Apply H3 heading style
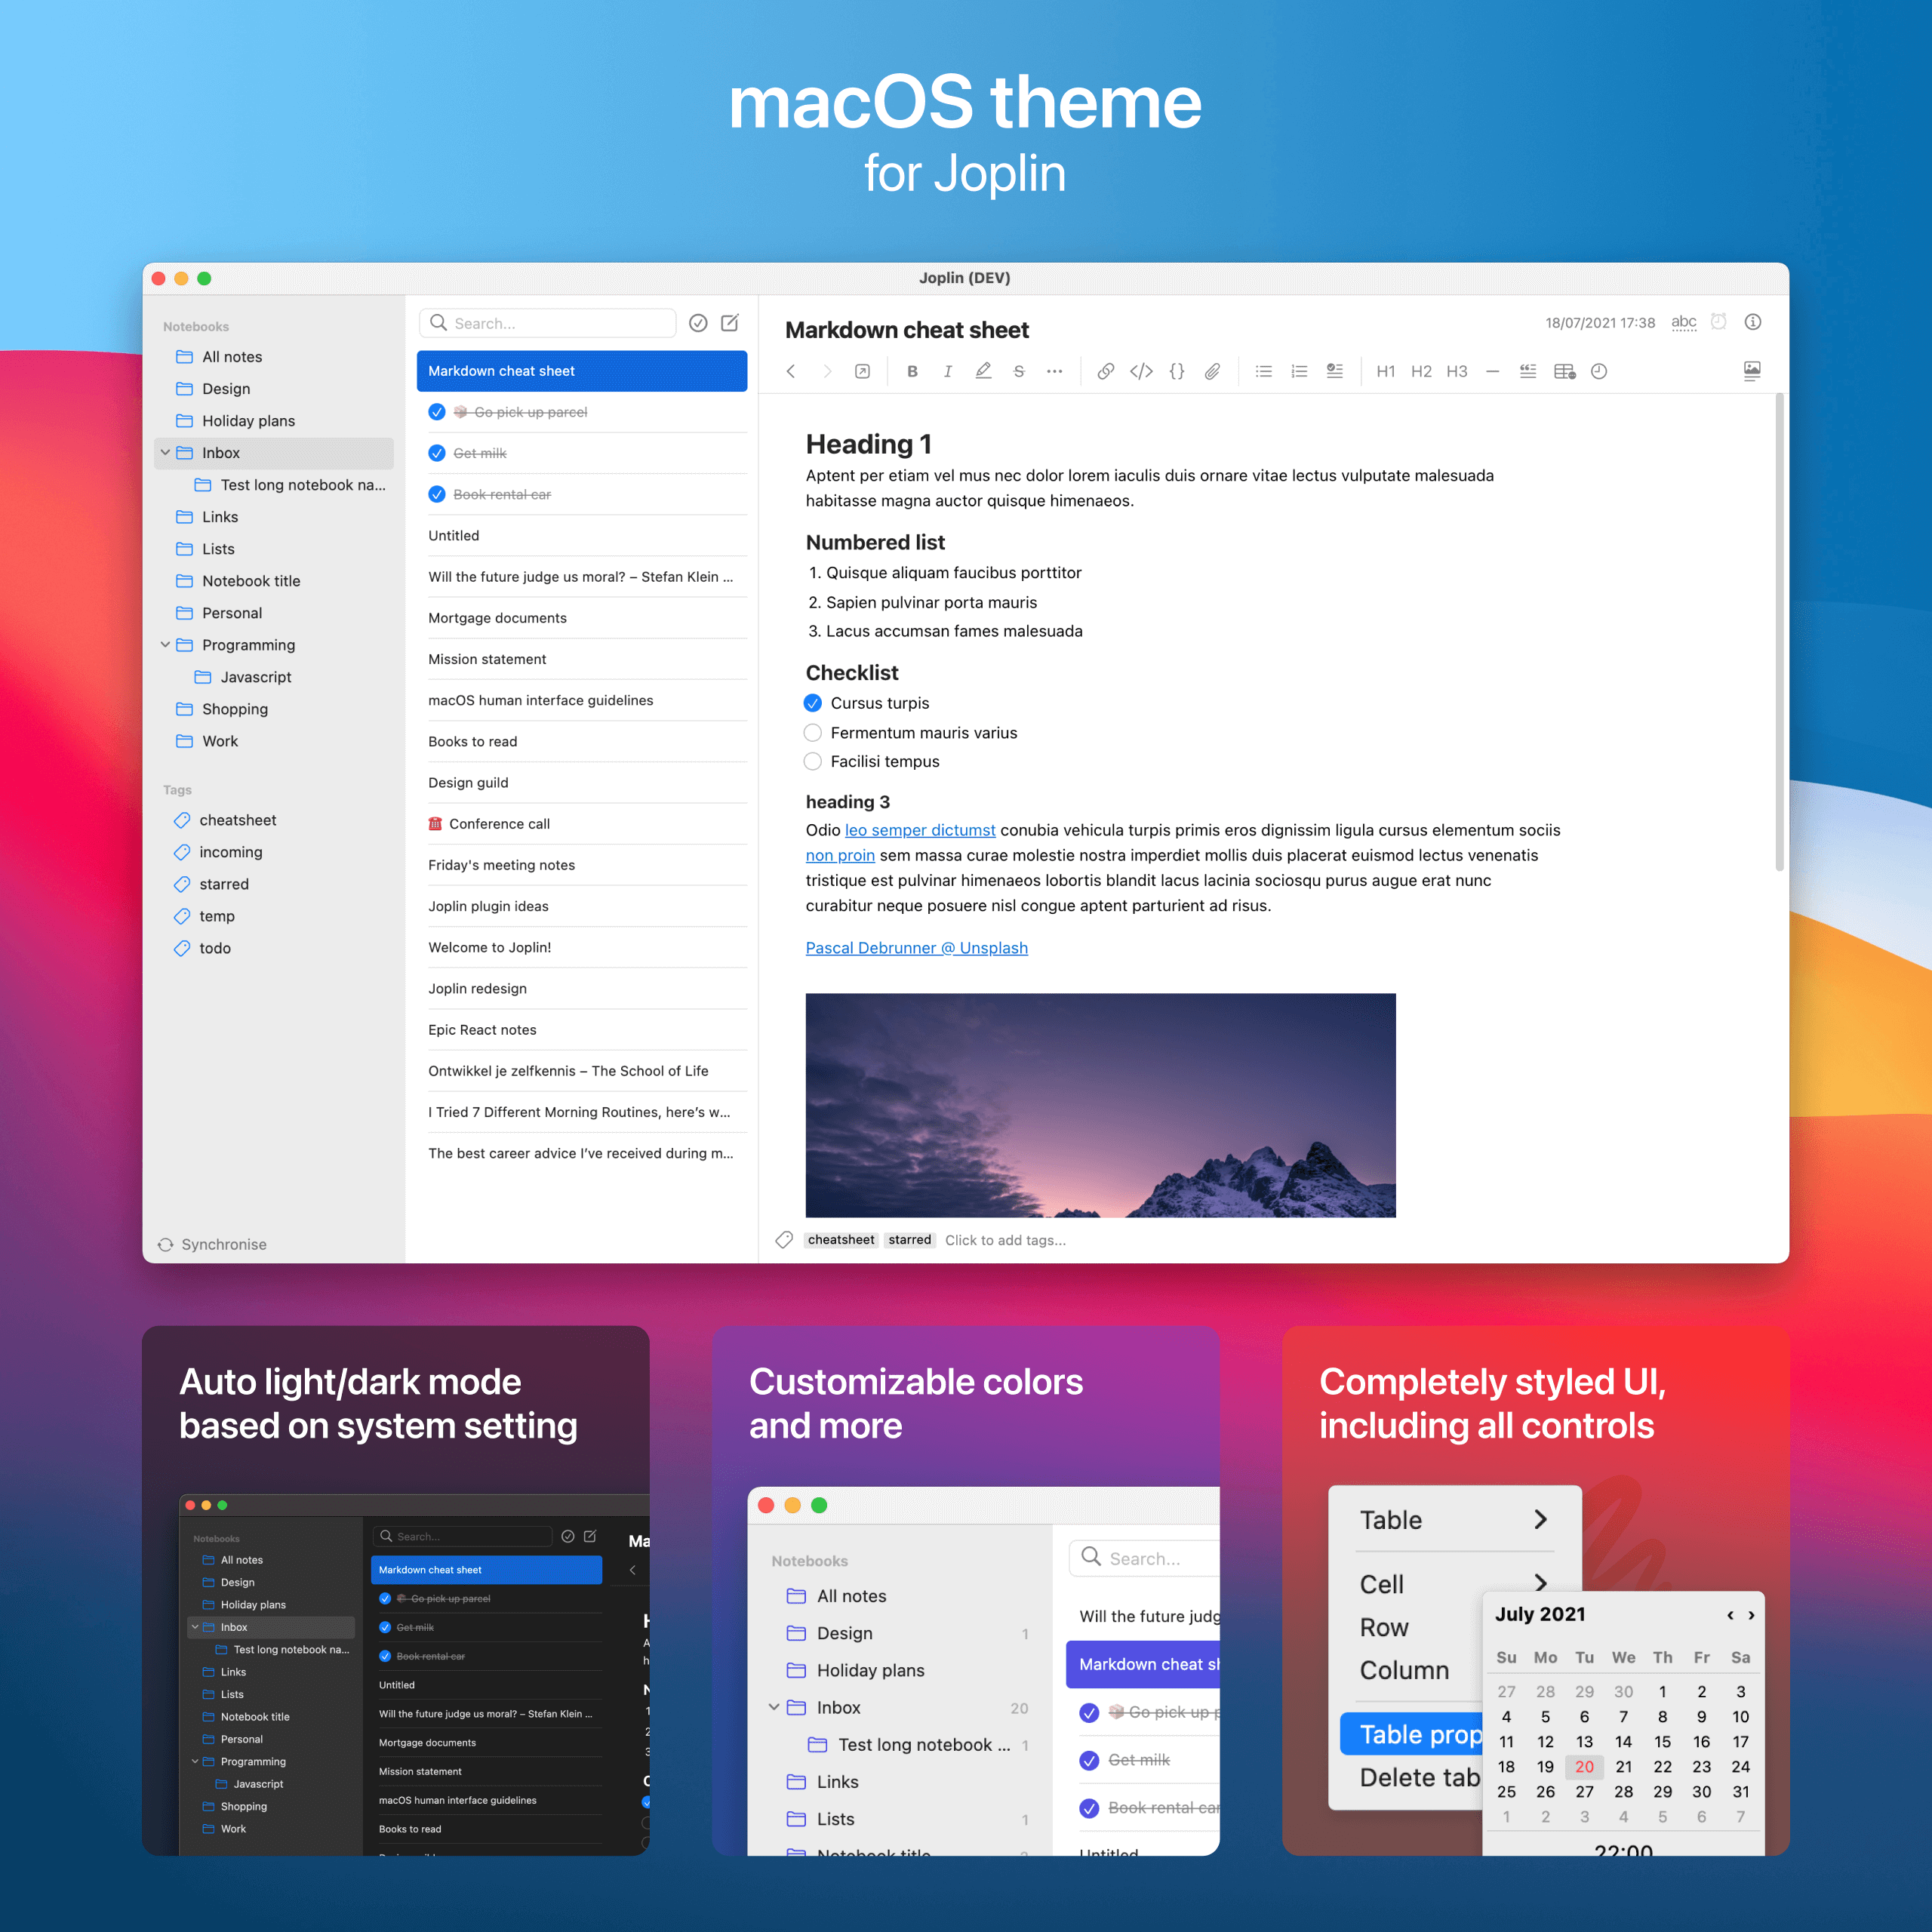The image size is (1932, 1932). pos(1457,371)
